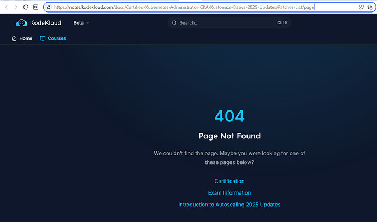377x222 pixels.
Task: Click the 404 error number
Action: click(229, 116)
